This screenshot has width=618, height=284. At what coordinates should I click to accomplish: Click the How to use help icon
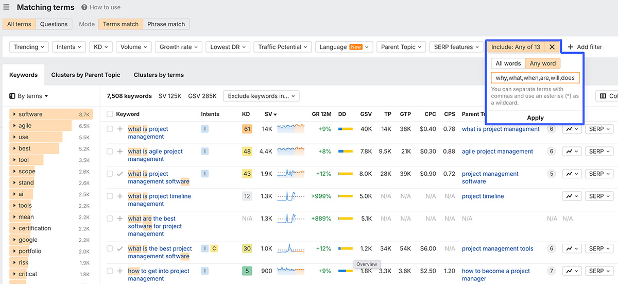pyautogui.click(x=84, y=8)
